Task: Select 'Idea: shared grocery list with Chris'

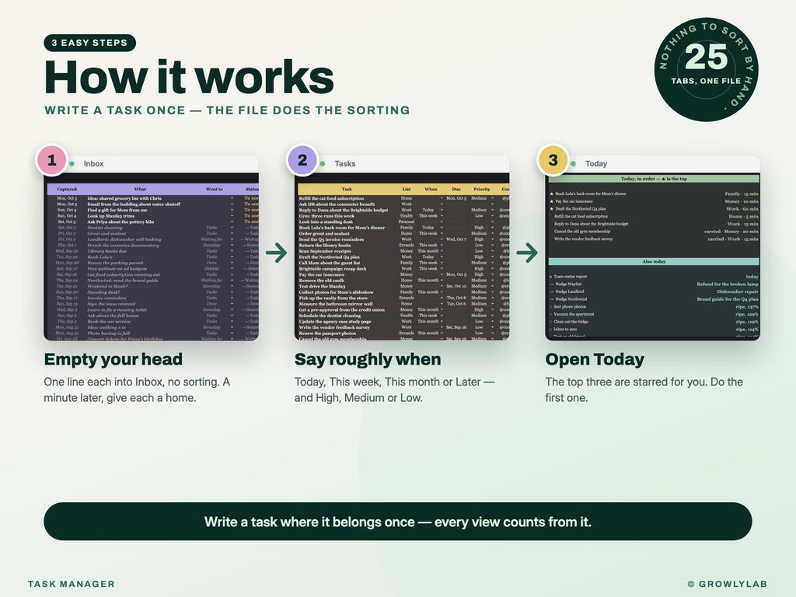Action: [x=124, y=198]
